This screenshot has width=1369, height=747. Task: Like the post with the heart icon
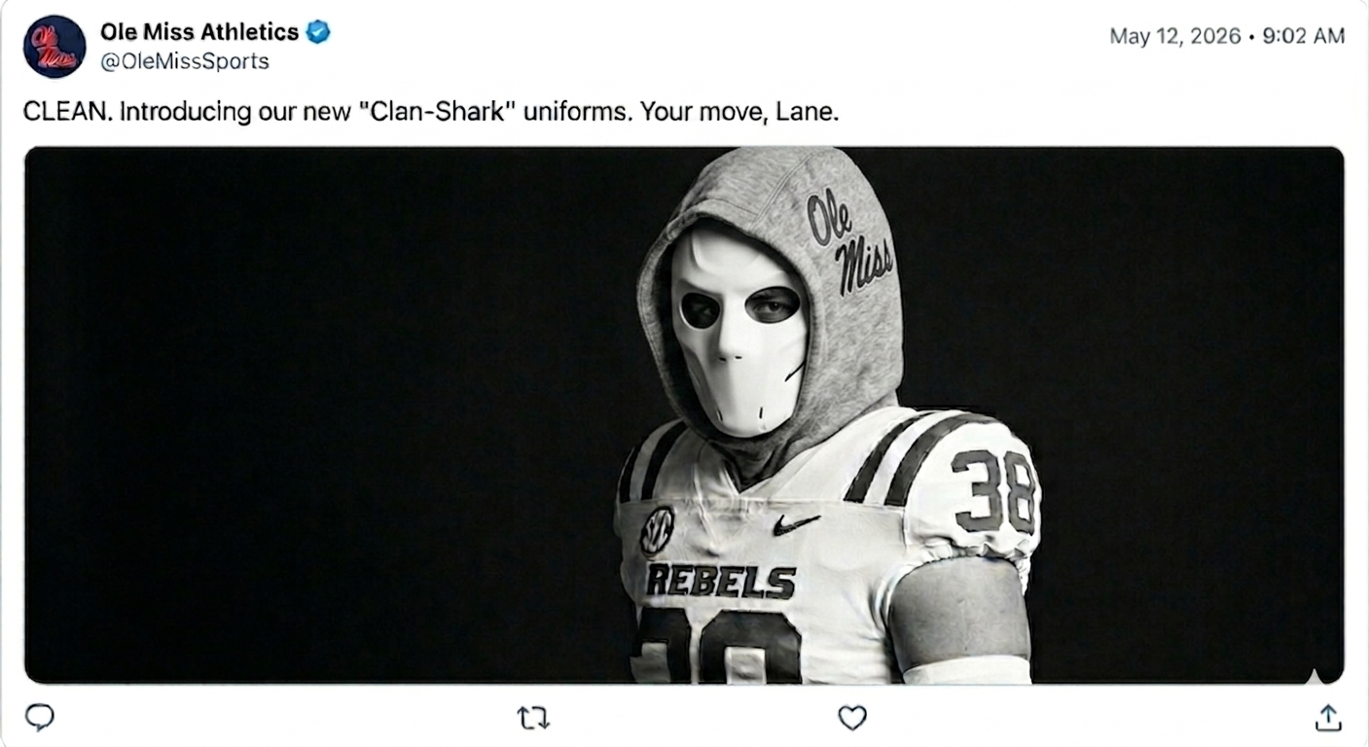[x=852, y=718]
